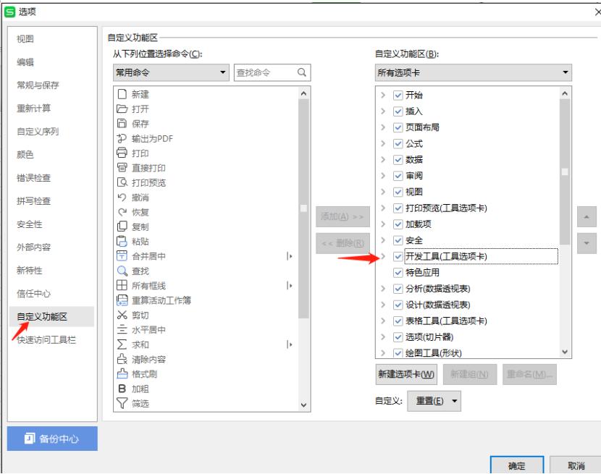
Task: Select the 撤消 undo icon
Action: coord(122,197)
